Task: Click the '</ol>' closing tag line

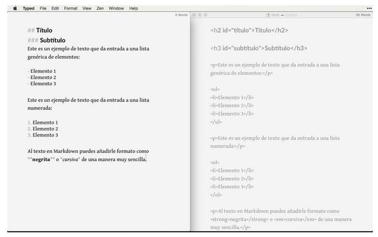Action: [x=216, y=195]
